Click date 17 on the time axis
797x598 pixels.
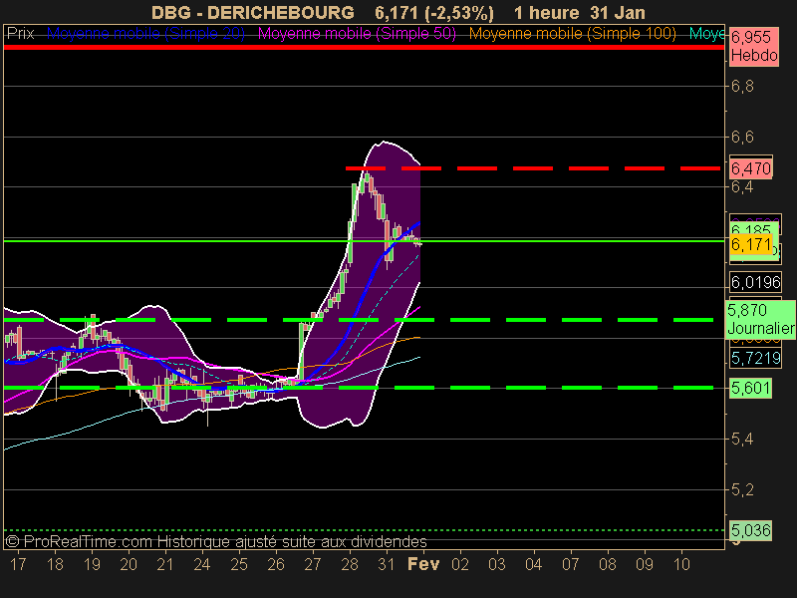pos(18,564)
